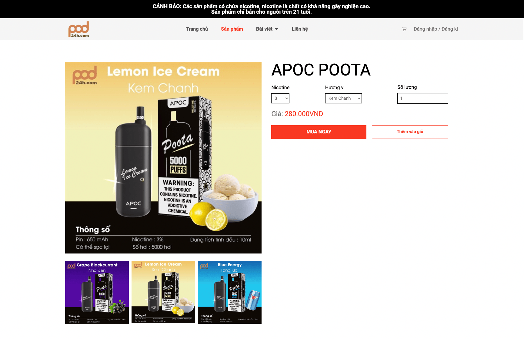Click the main Lemon Ice Cream product image
This screenshot has height=339, width=524.
[x=163, y=158]
